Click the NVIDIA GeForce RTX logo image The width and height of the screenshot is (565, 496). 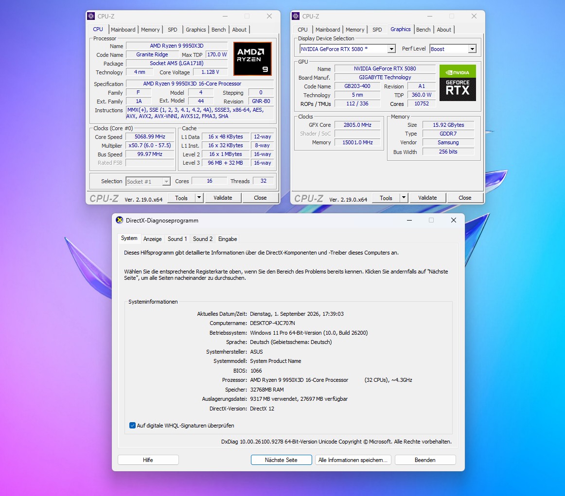click(x=458, y=83)
